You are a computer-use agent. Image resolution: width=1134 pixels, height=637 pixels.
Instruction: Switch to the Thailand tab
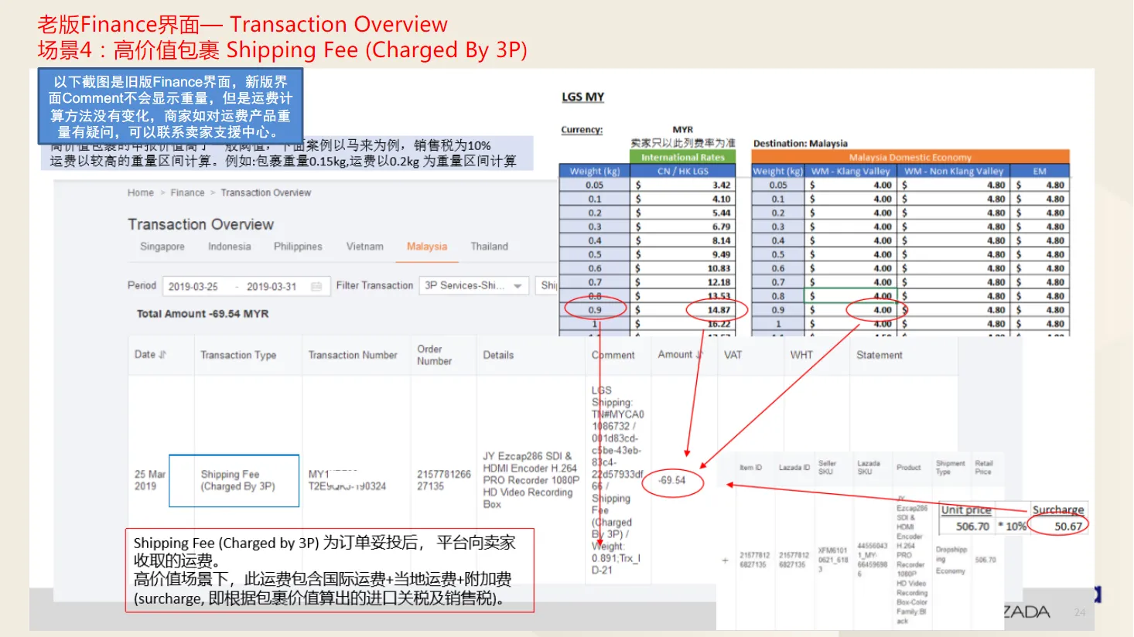click(x=489, y=246)
